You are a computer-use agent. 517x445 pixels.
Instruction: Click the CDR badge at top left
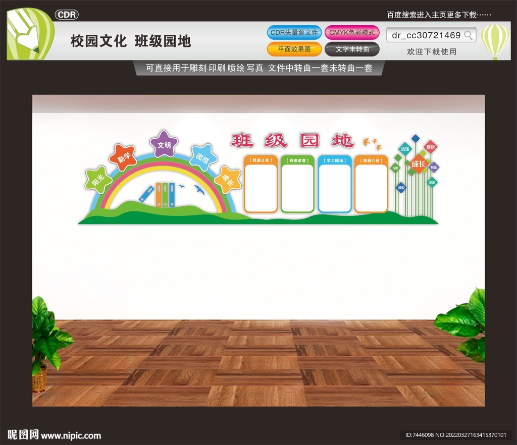tap(68, 14)
